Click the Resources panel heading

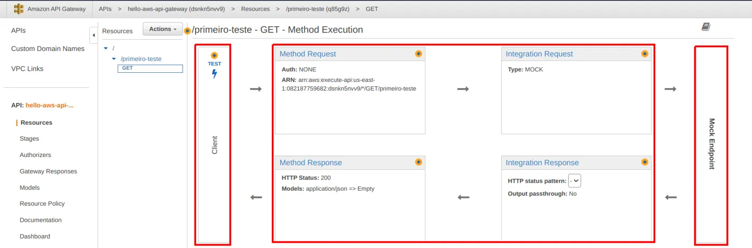117,31
